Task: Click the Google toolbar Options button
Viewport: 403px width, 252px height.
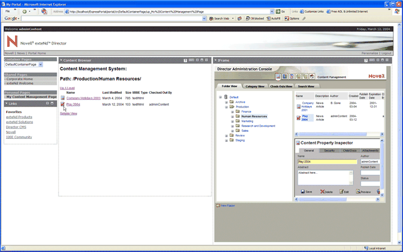Action: pyautogui.click(x=292, y=19)
